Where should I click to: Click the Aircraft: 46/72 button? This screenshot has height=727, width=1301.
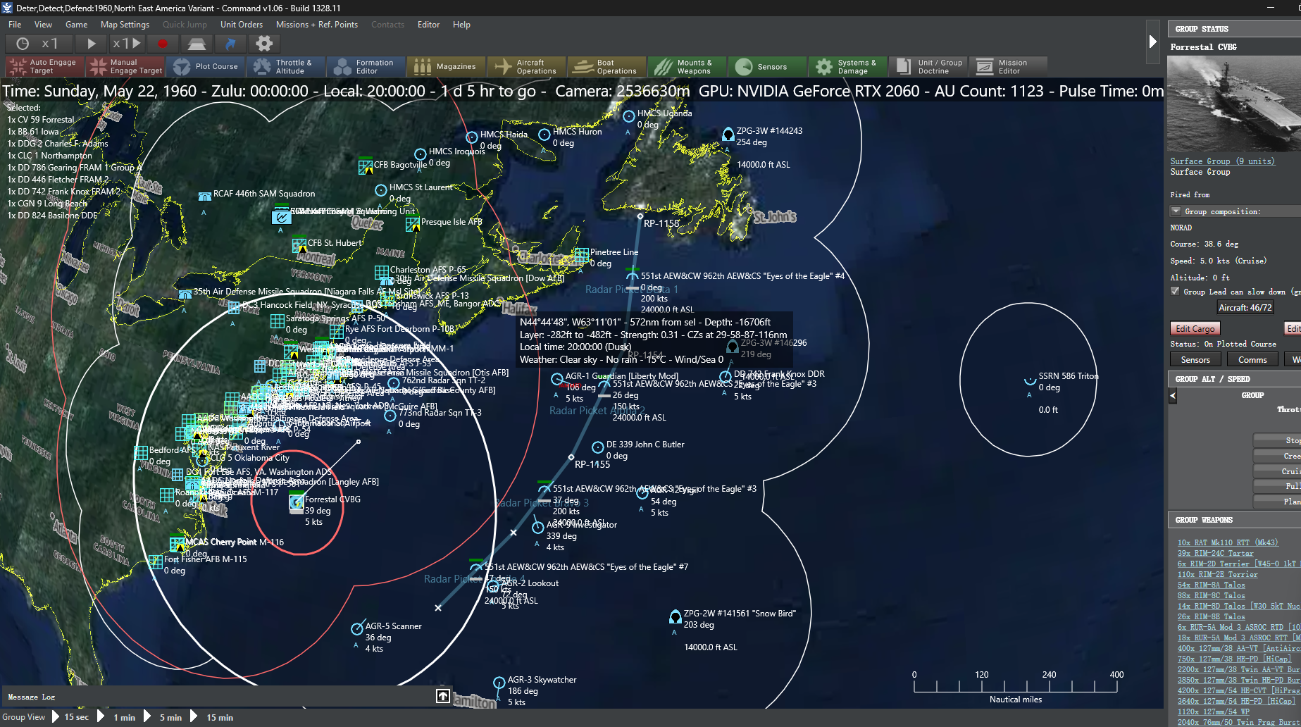click(1245, 308)
